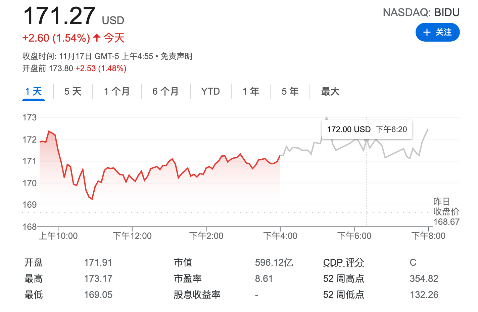The image size is (478, 312).
Task: Select the 1天 chart range tab
Action: (x=33, y=91)
